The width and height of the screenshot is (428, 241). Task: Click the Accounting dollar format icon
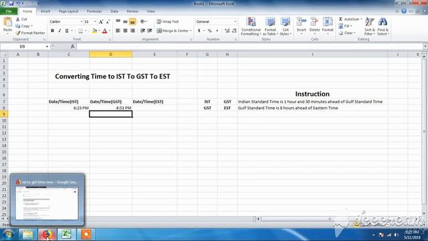tap(199, 31)
